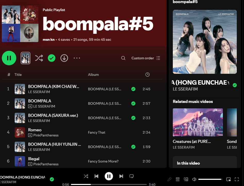Click the HONG EUNCHA song title in the bottom bar
Screen dimensions: 244x186
click(23, 177)
